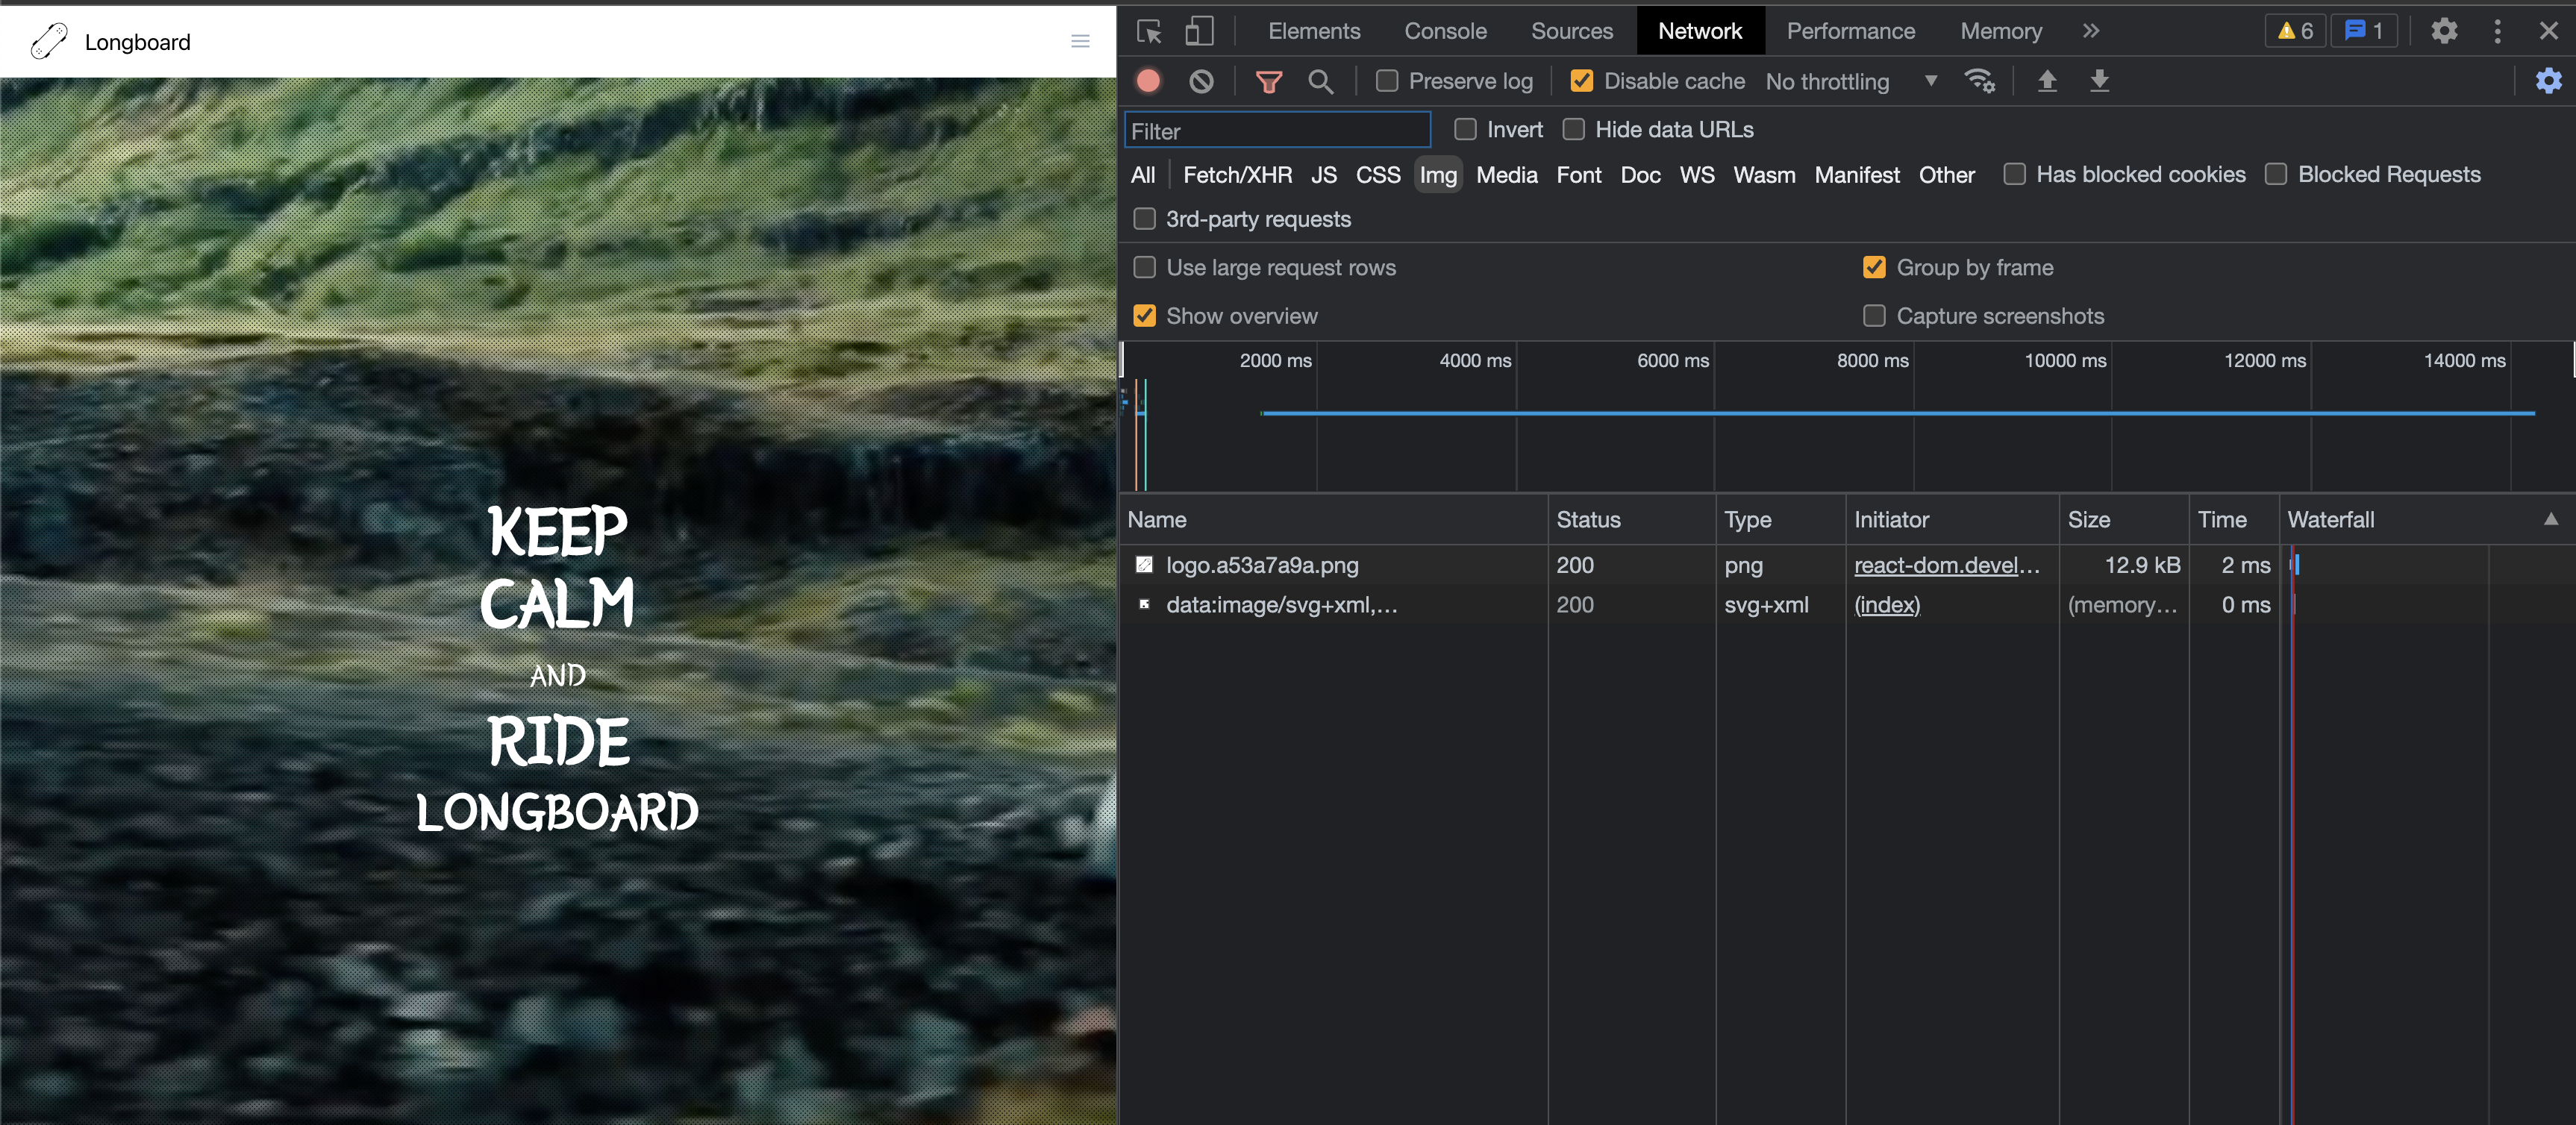Expand more DevTools tabs with the chevron
The image size is (2576, 1125).
(x=2090, y=31)
